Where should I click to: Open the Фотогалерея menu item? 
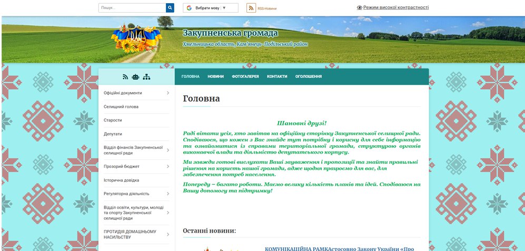pos(245,77)
